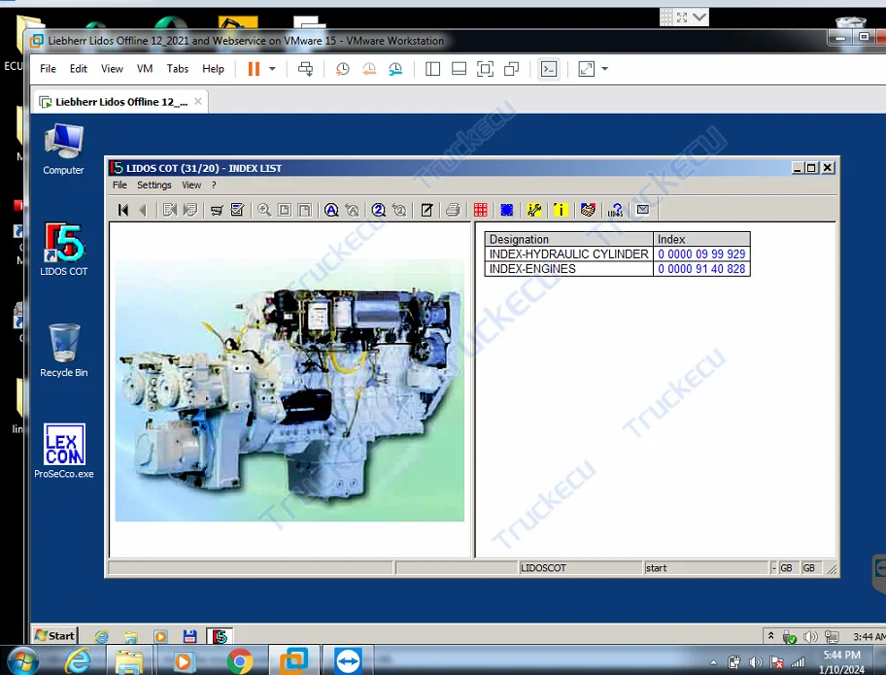Image resolution: width=886 pixels, height=675 pixels.
Task: Select Recycle Bin desktop icon
Action: (63, 351)
